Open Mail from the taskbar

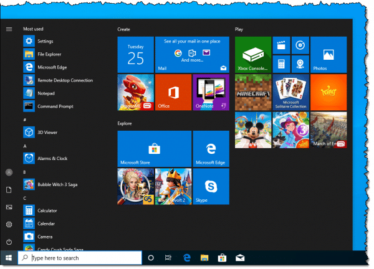pyautogui.click(x=240, y=258)
